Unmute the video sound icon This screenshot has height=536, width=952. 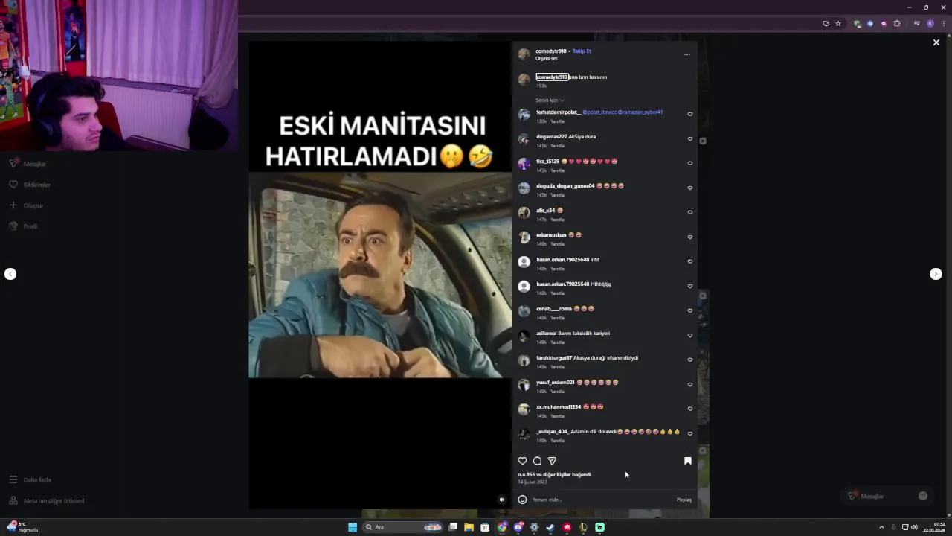click(x=502, y=500)
